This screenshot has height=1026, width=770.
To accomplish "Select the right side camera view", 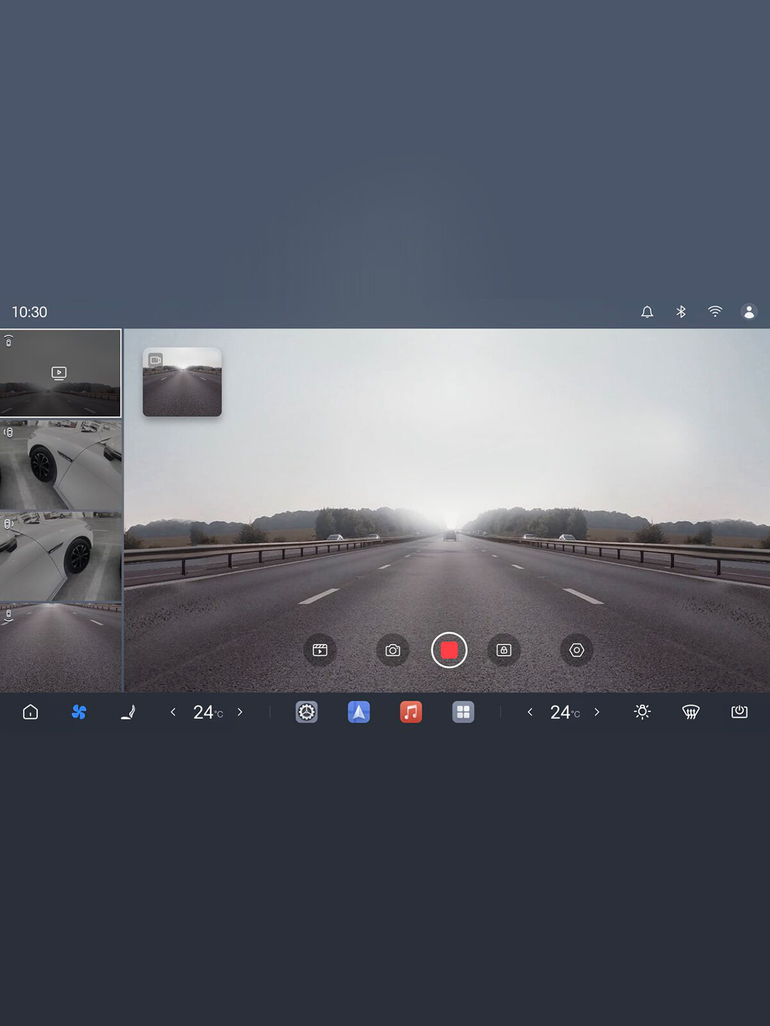I will [x=60, y=556].
